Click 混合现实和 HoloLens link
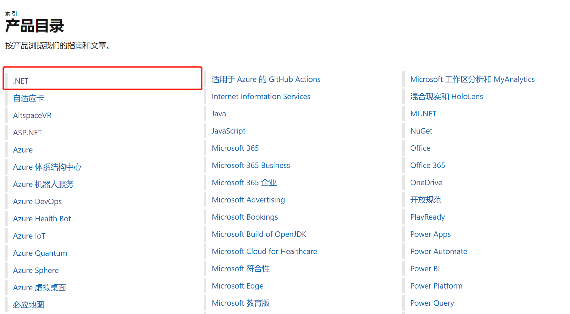Screen dimensions: 570x314 pyautogui.click(x=446, y=96)
